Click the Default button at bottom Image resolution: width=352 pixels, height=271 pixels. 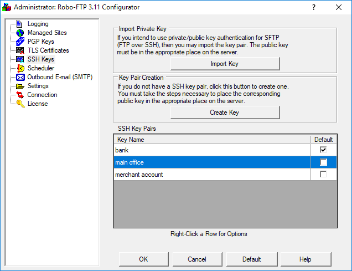(x=252, y=259)
